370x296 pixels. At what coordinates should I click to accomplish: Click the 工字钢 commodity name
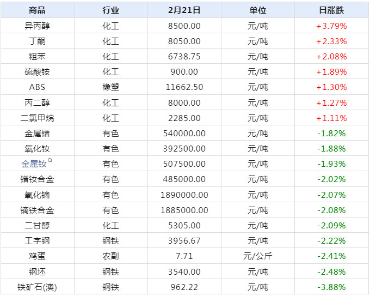point(37,241)
